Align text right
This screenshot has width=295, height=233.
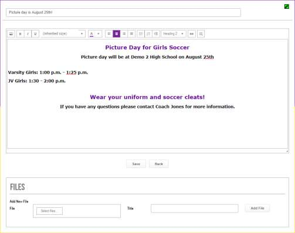124,34
